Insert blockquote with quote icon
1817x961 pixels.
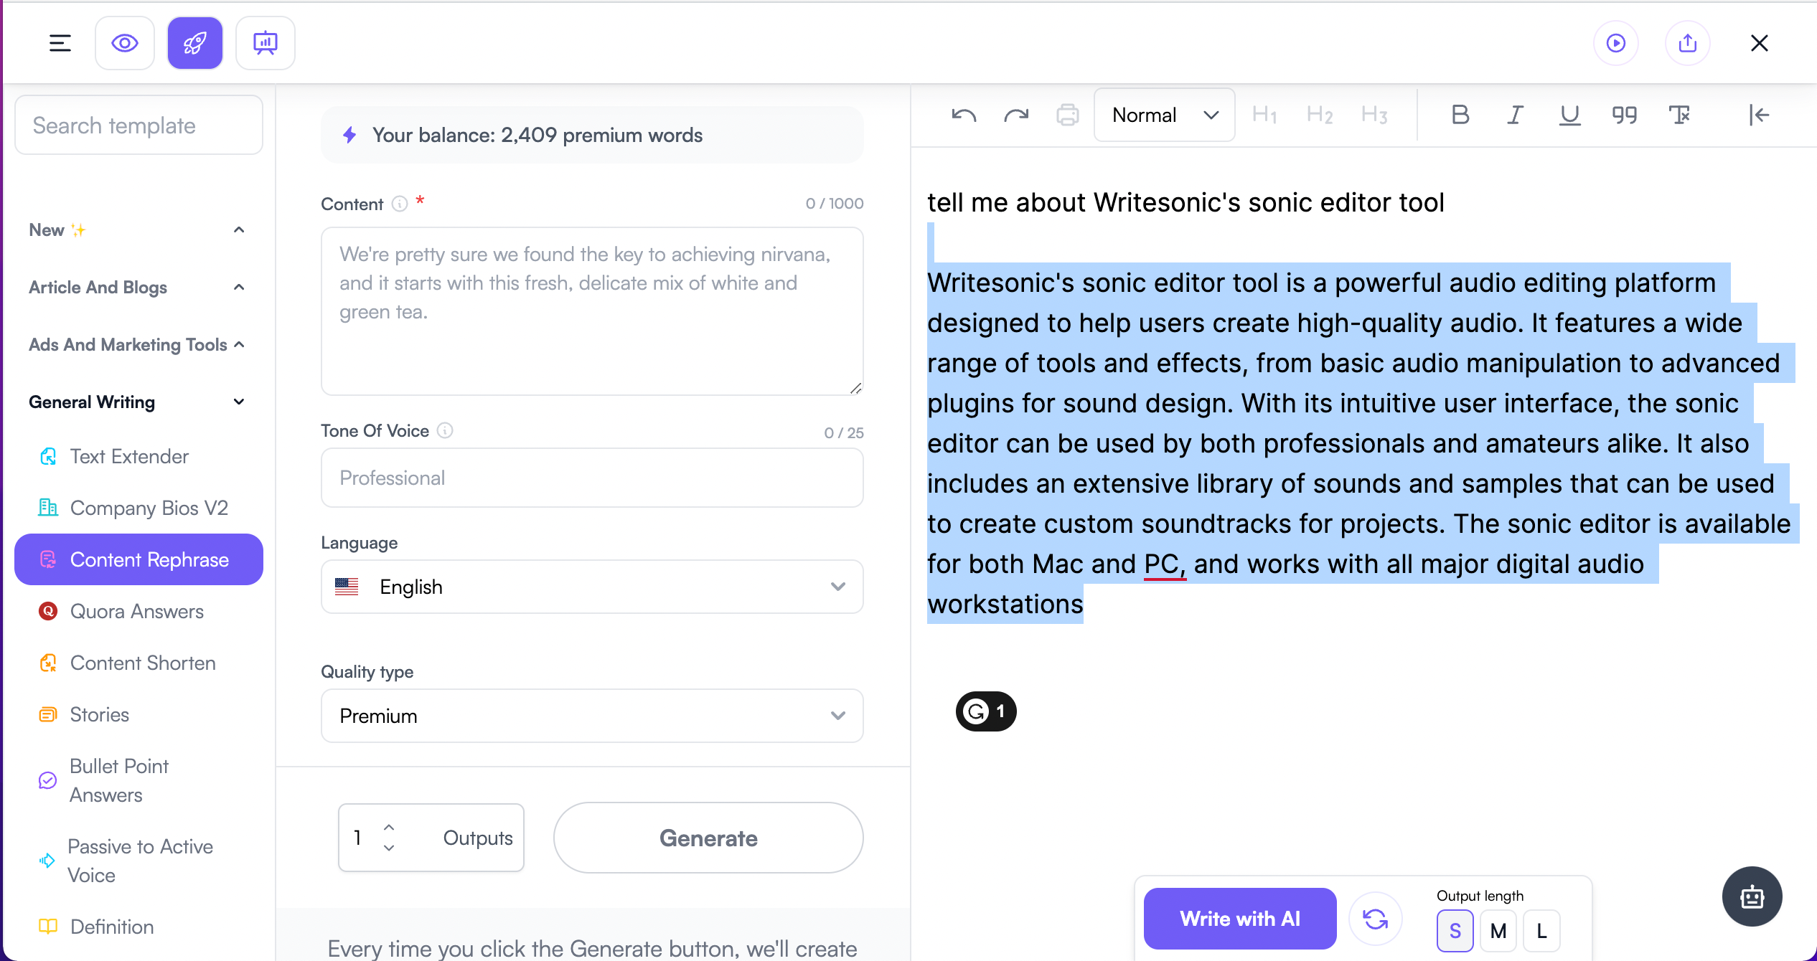[1625, 115]
